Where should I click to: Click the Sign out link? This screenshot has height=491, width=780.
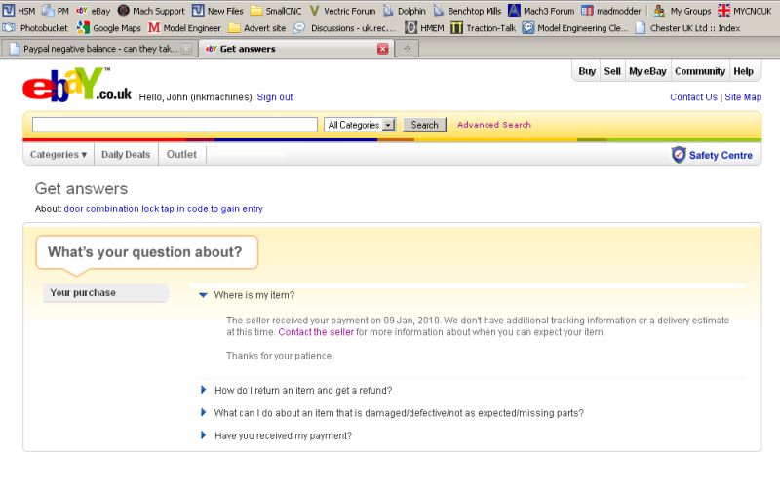275,97
